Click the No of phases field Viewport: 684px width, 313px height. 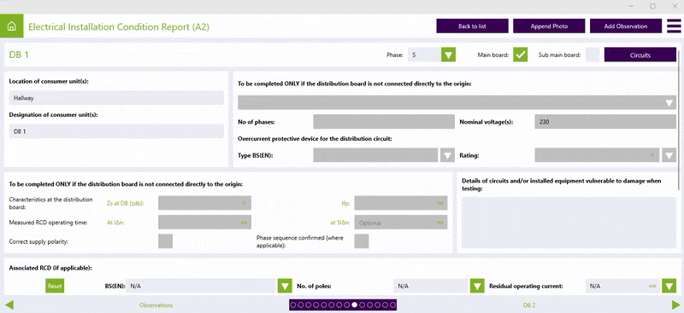point(384,122)
